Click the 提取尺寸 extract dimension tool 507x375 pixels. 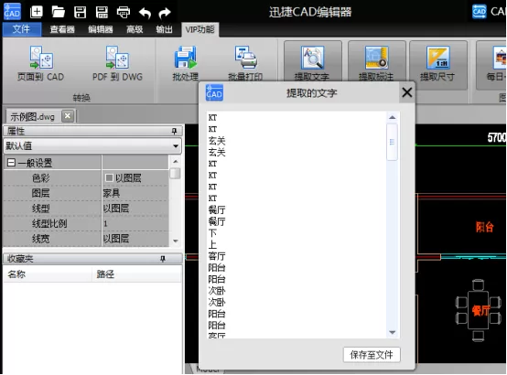[438, 65]
